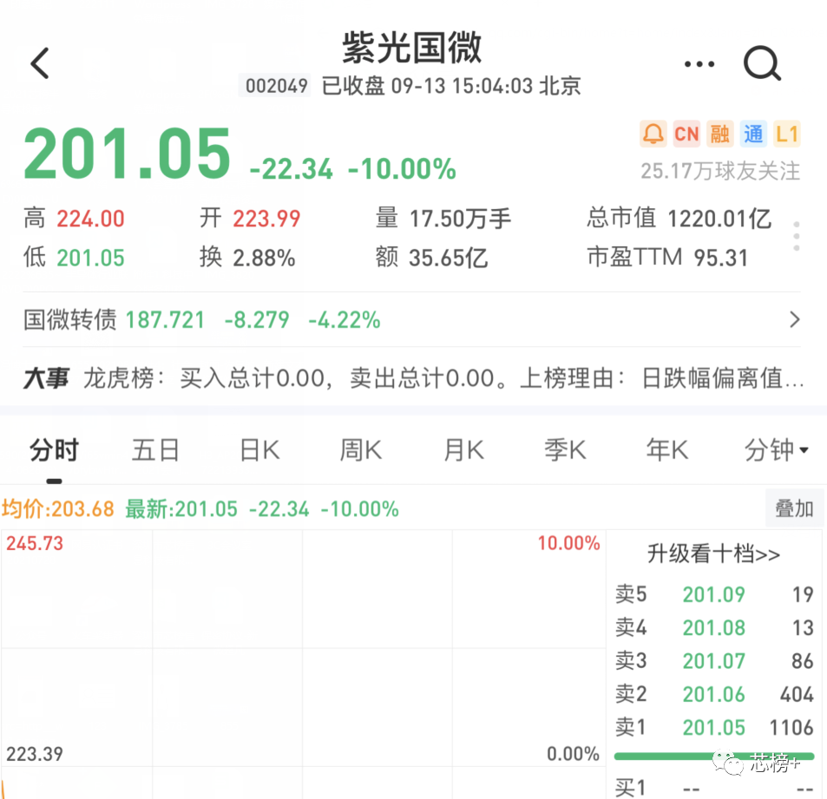Tap the CN market badge
827x799 pixels.
pyautogui.click(x=686, y=134)
